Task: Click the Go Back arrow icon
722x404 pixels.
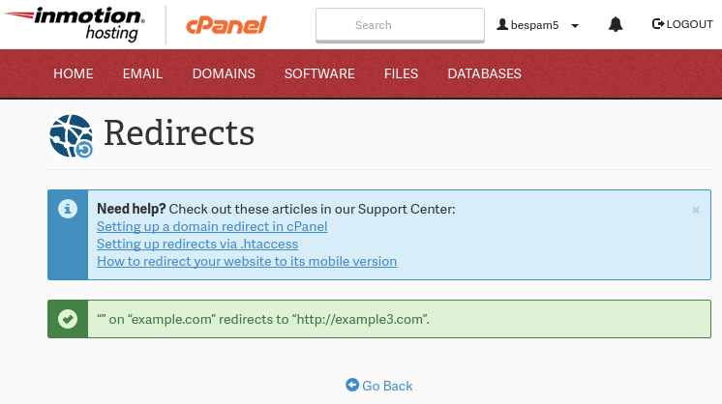Action: 352,385
